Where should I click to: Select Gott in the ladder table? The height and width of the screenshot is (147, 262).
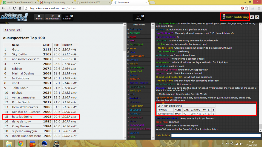[x=15, y=49]
